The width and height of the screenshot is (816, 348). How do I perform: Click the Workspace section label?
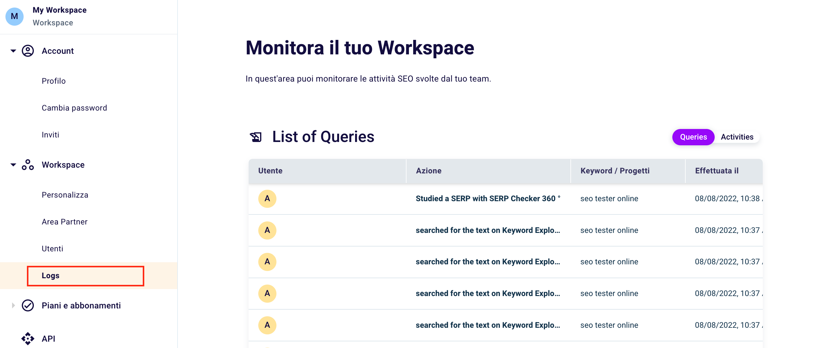pos(63,165)
